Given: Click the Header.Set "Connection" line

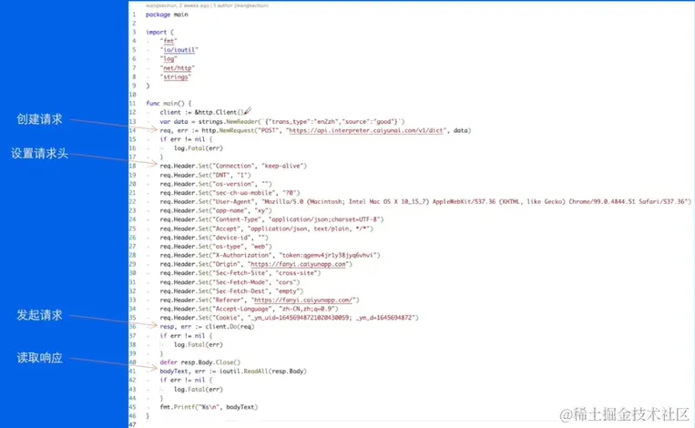Looking at the screenshot, I should point(233,166).
